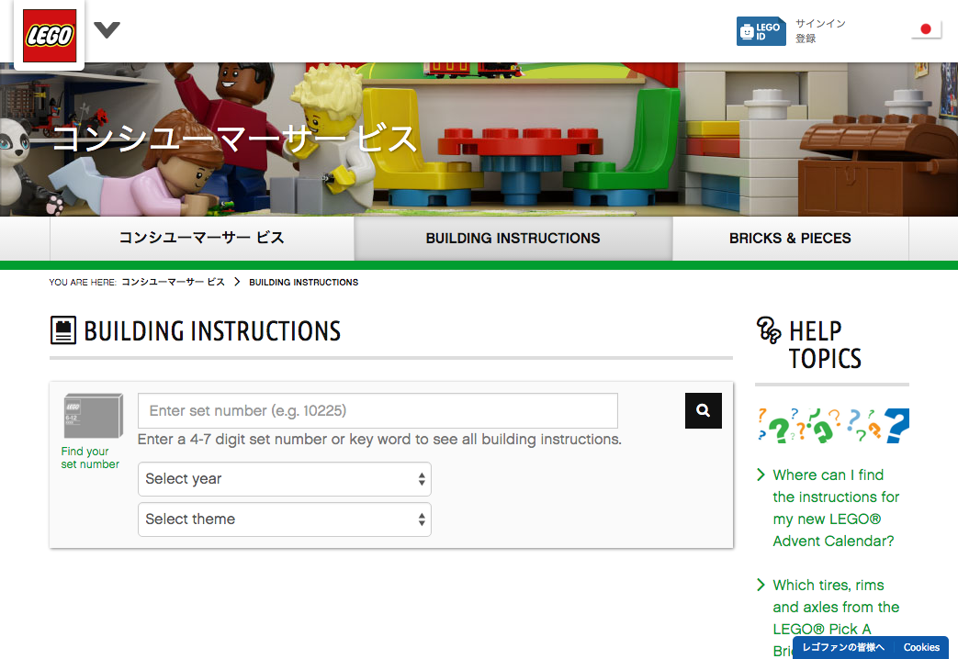Click the HELP TOPICS heading
Viewport: 958px width, 659px height.
pos(825,345)
